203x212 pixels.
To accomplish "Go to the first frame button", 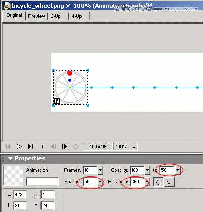I will click(8, 146).
